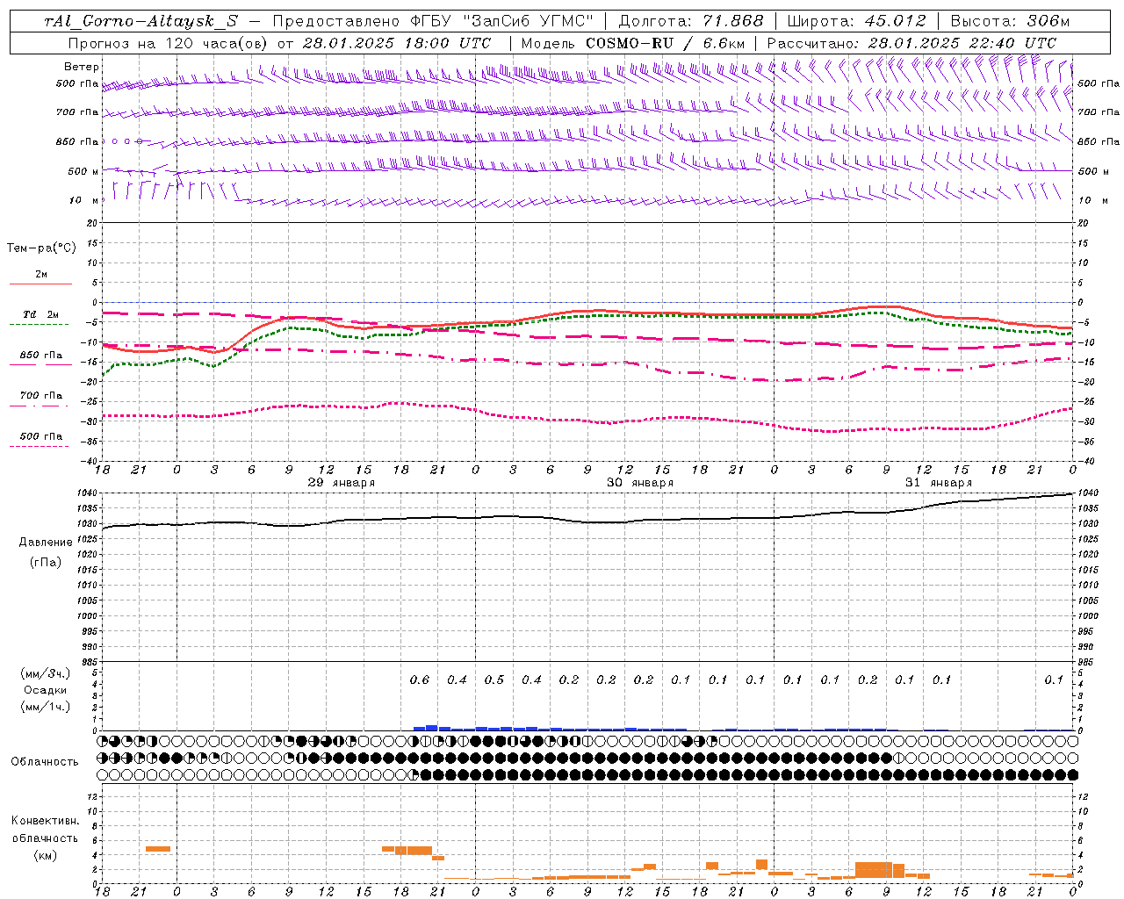
Task: Click the dashed line sample under Td 2м
Action: pyautogui.click(x=39, y=324)
